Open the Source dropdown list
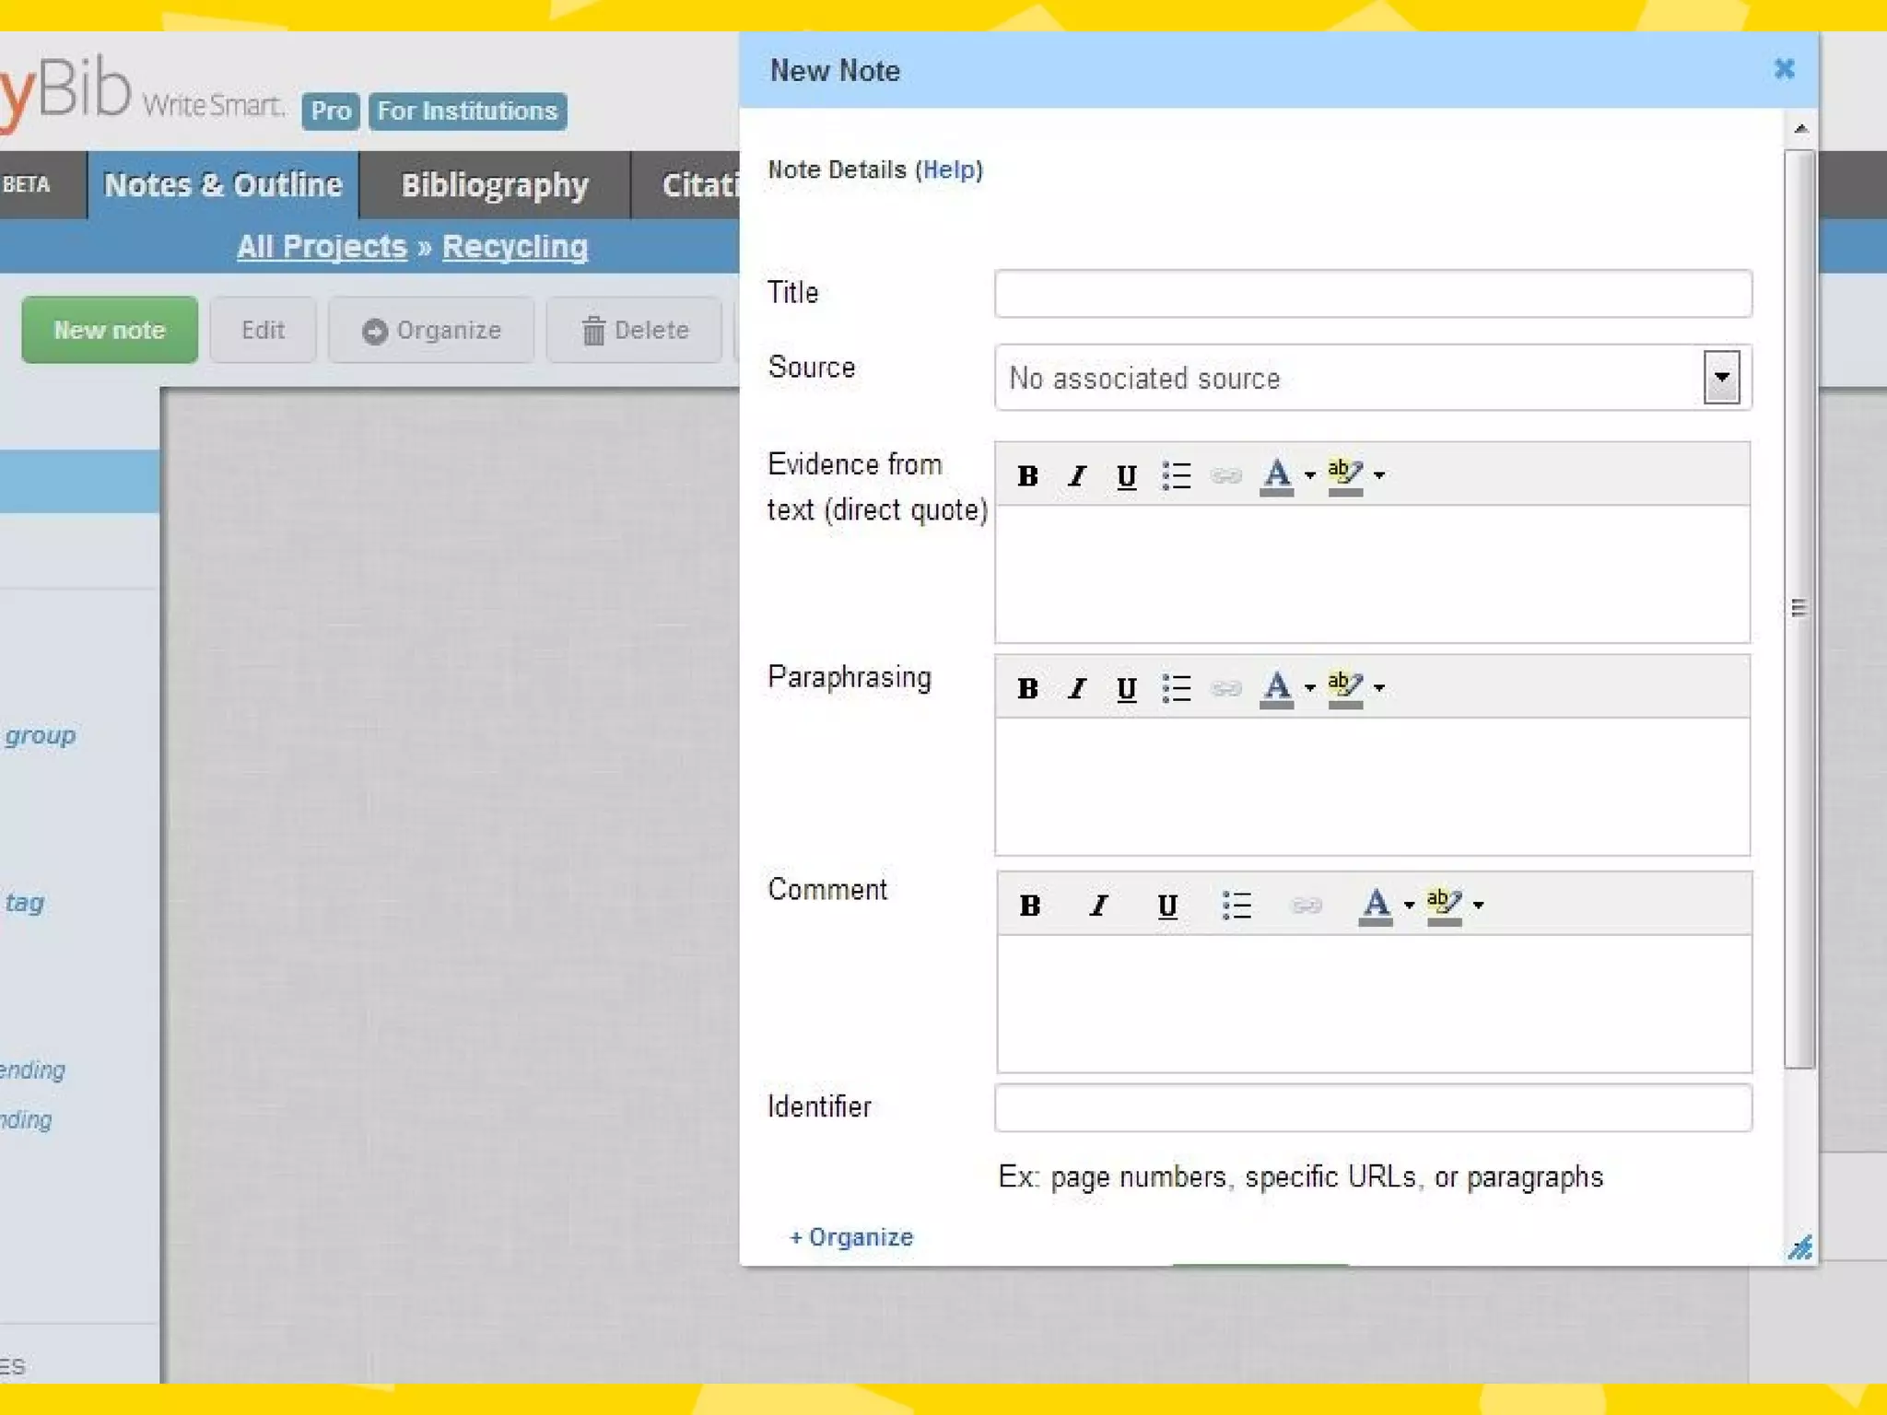 1720,378
